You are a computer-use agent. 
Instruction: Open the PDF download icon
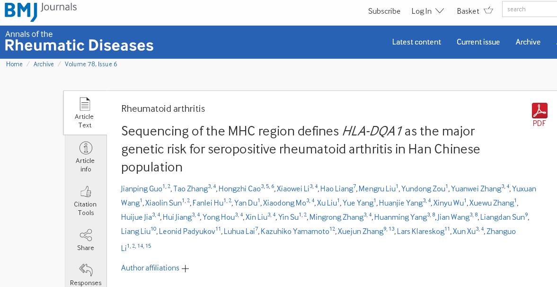click(539, 111)
